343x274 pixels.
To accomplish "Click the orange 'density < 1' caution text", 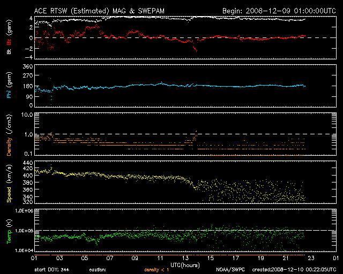I will tap(156, 270).
